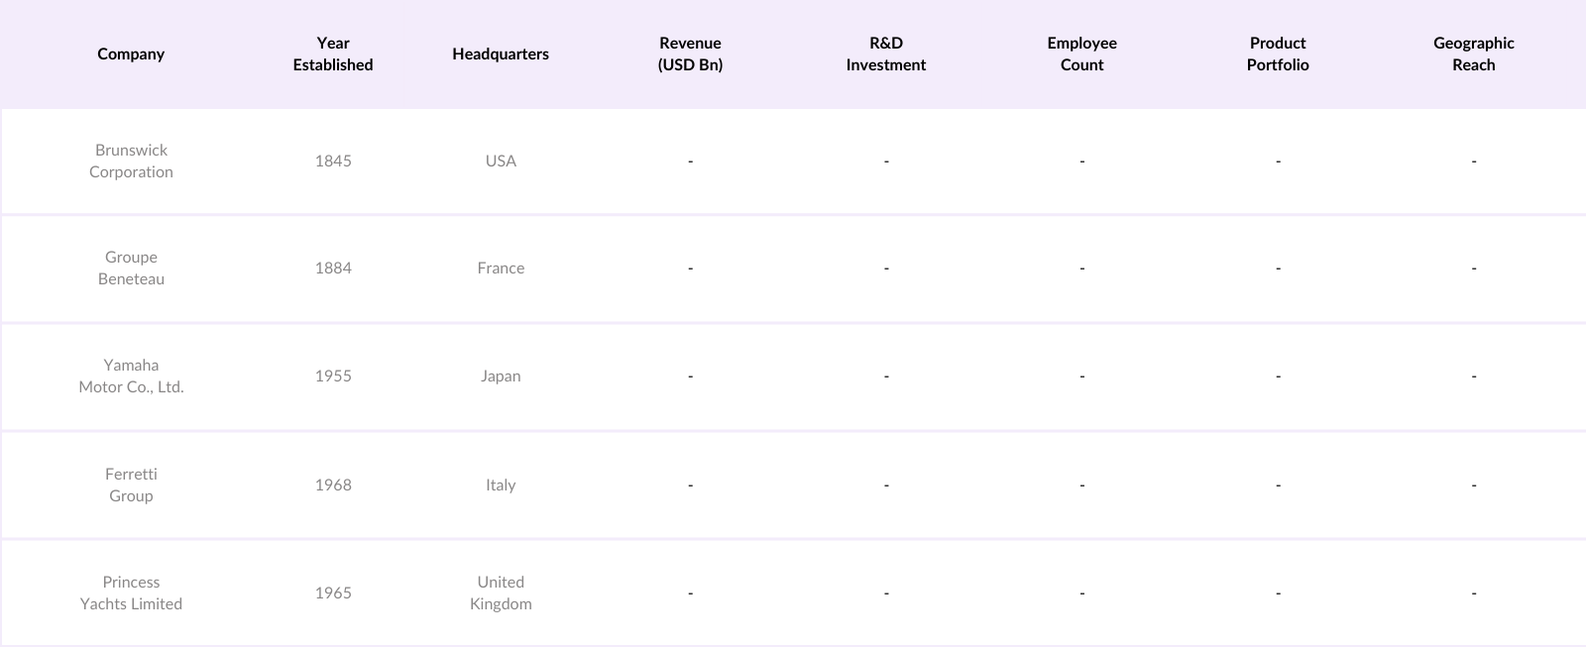Select the Groupe Beneteau company cell
Image resolution: width=1586 pixels, height=647 pixels.
coord(131,268)
